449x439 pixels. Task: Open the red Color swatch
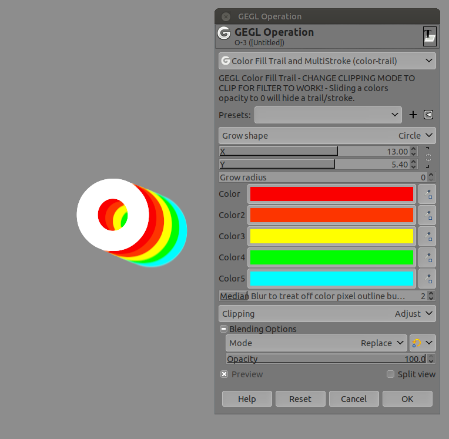pos(331,194)
